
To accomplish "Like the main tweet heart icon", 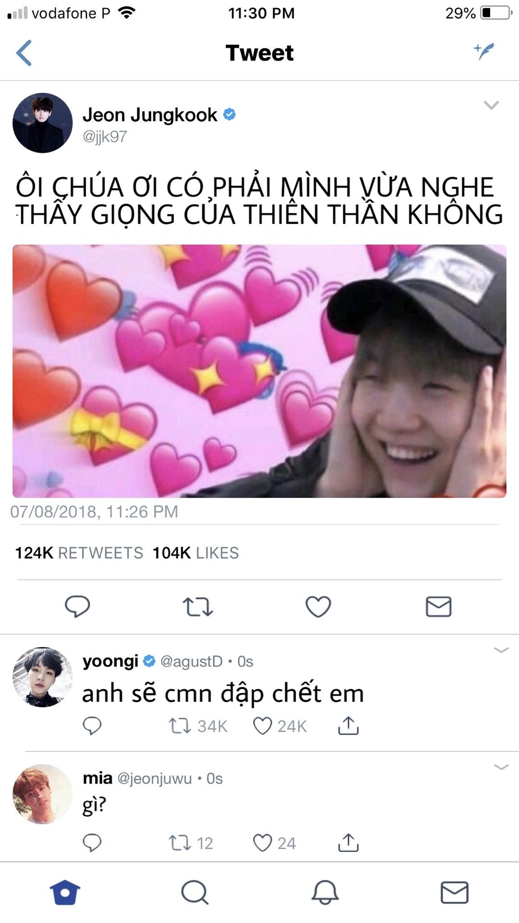I will pos(318,607).
